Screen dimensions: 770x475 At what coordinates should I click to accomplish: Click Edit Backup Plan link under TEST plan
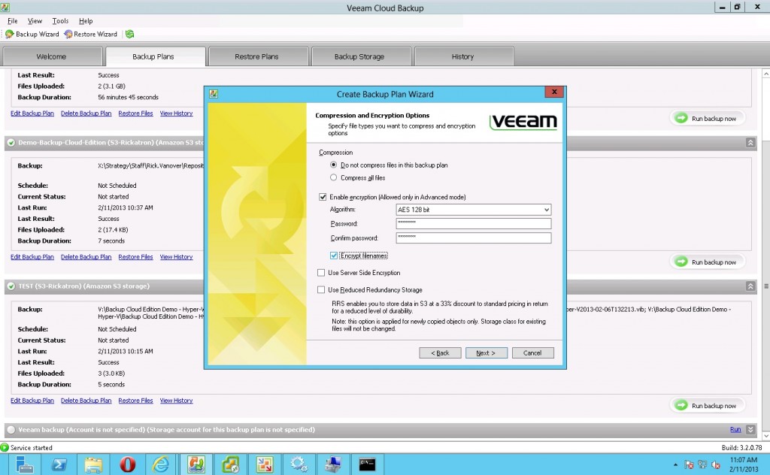[32, 401]
